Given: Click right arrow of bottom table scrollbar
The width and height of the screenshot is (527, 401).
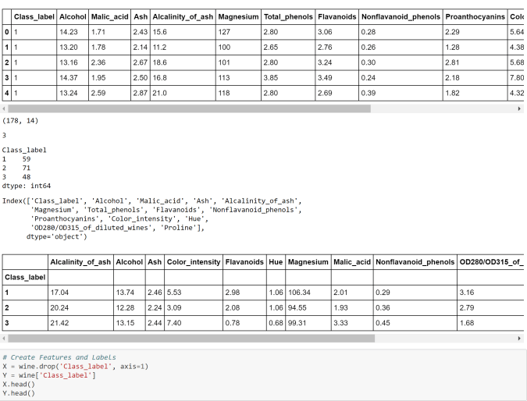Looking at the screenshot, I should [520, 339].
